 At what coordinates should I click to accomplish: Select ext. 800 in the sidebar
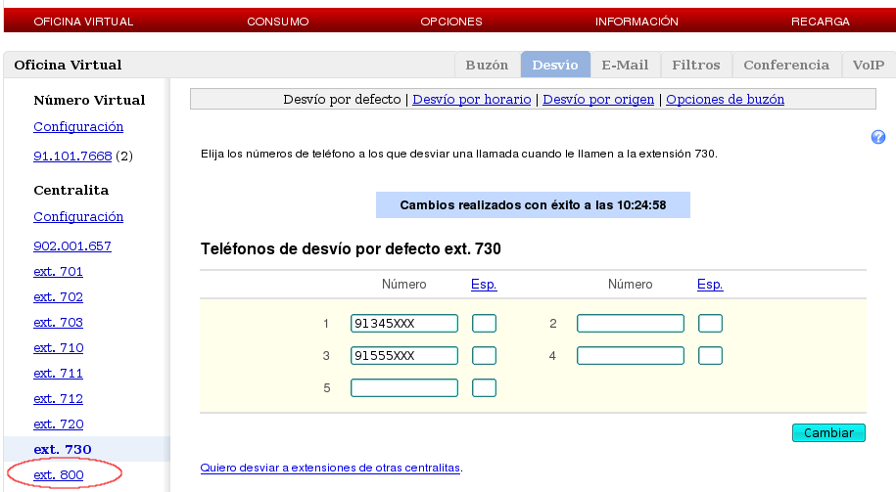pos(59,475)
